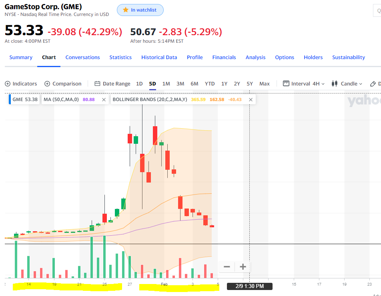Remove the Bollinger Bands indicator

pyautogui.click(x=251, y=100)
